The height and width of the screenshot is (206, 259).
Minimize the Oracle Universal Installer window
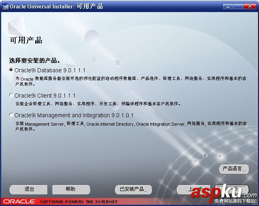(x=228, y=6)
